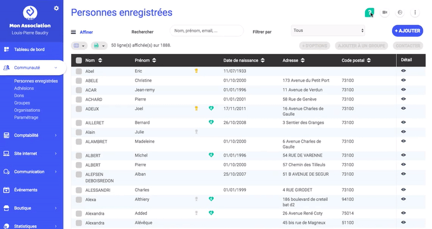This screenshot has width=432, height=229.
Task: Go to Tableau de bord
Action: (x=29, y=49)
